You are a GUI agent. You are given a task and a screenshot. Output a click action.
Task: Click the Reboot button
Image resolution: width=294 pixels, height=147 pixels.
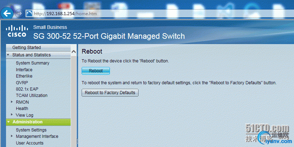[x=96, y=71]
